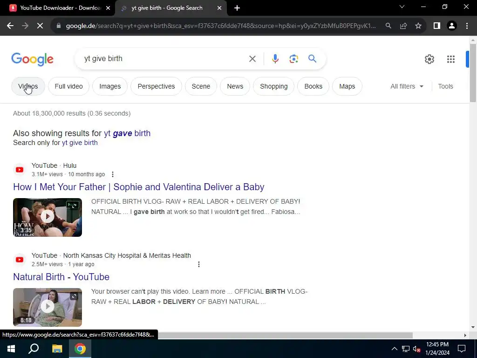477x358 pixels.
Task: Open more options for North Kansas City Hospital result
Action: coord(198,264)
